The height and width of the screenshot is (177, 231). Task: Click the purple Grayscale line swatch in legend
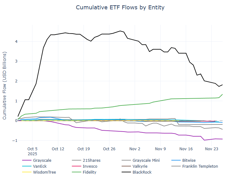click(27, 161)
